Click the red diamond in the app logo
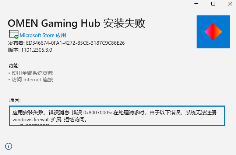The width and height of the screenshot is (236, 155). click(x=213, y=32)
